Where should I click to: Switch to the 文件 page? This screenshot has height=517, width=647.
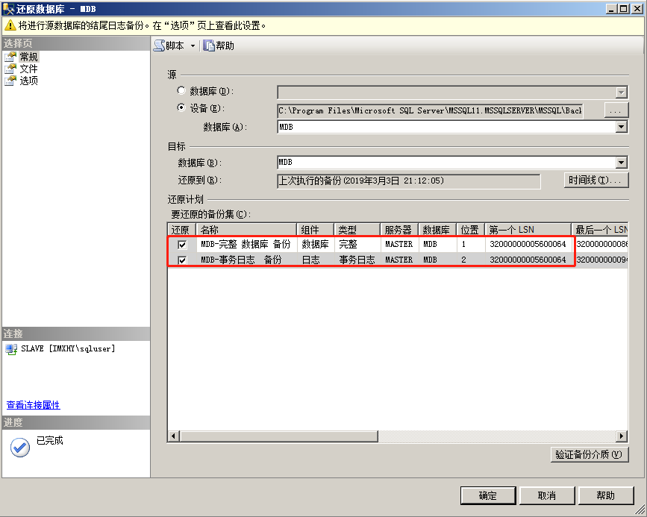coord(28,69)
